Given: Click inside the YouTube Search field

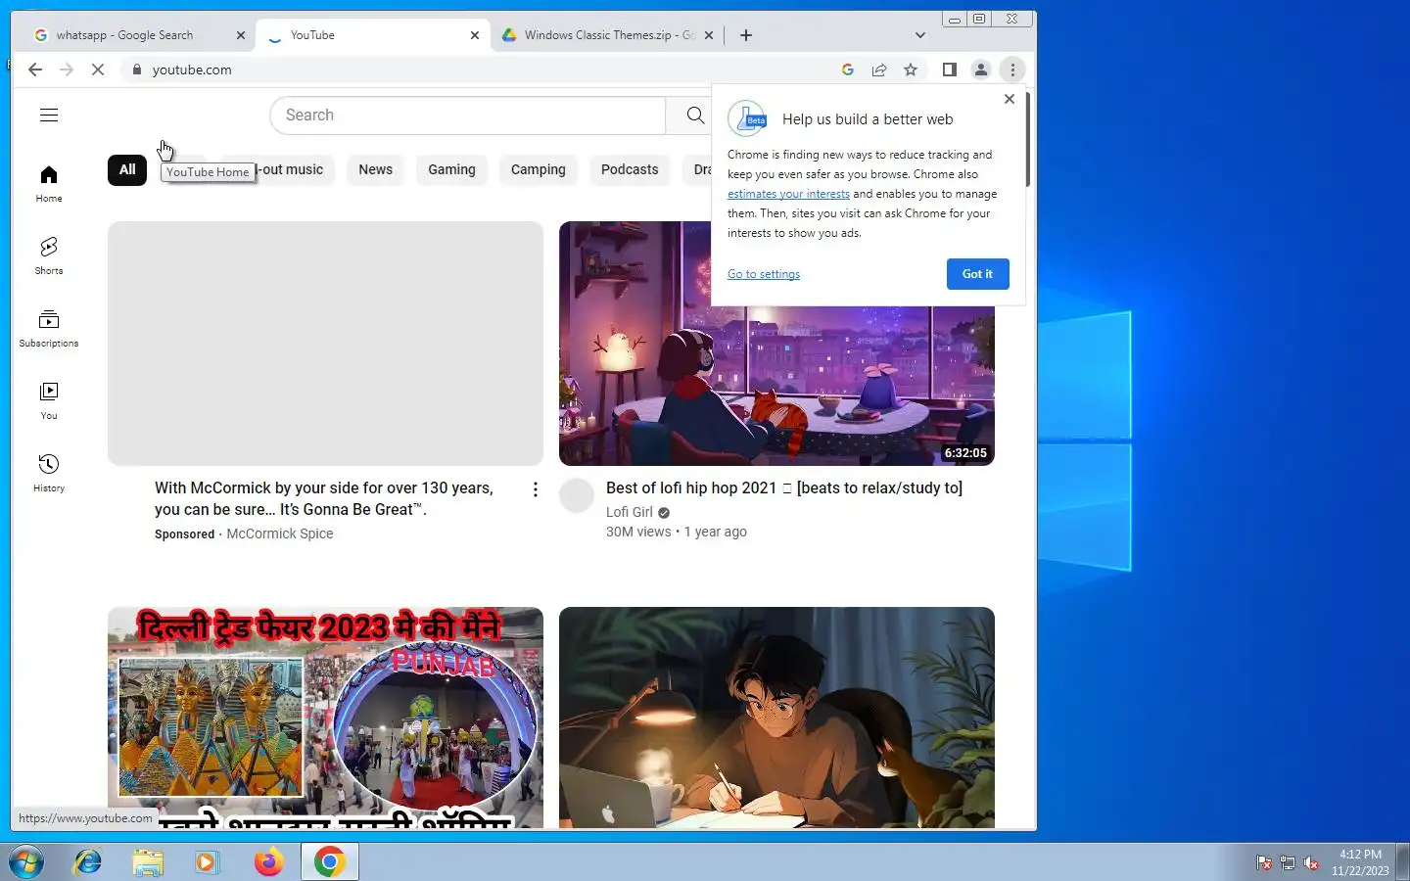Looking at the screenshot, I should pos(468,115).
